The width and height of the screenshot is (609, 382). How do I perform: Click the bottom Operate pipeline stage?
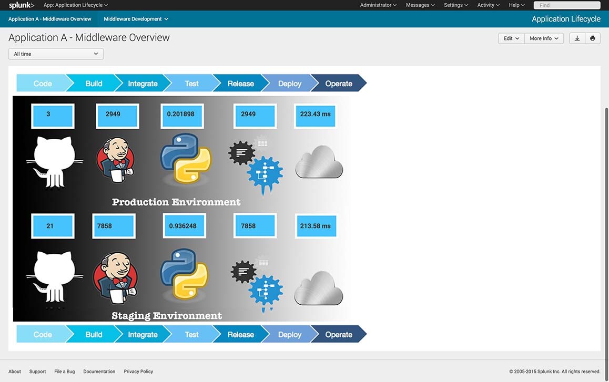click(x=338, y=334)
